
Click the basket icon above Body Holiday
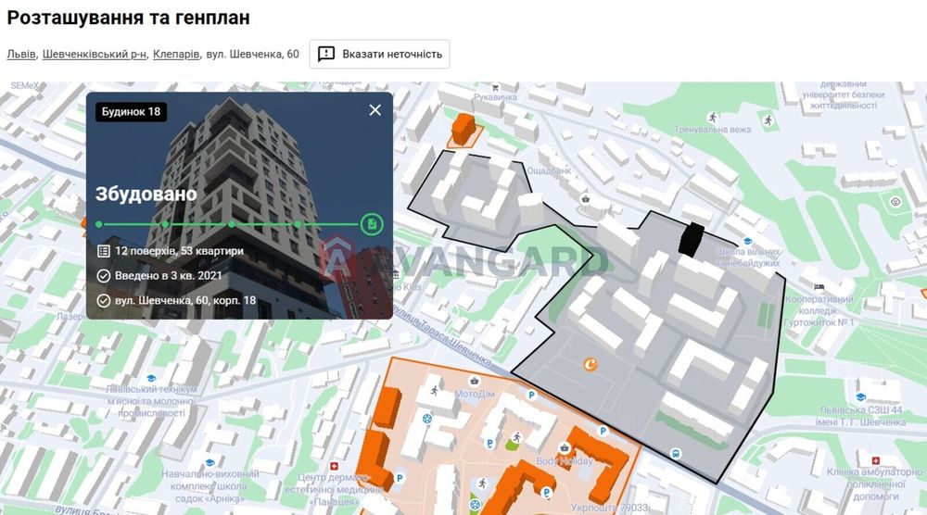[x=565, y=447]
